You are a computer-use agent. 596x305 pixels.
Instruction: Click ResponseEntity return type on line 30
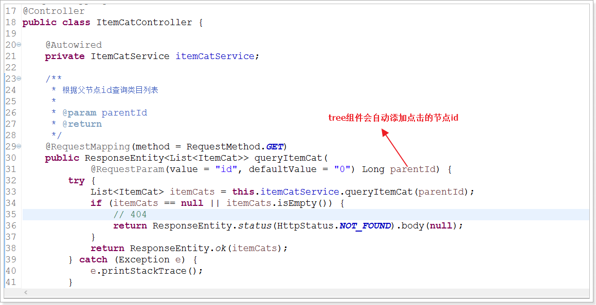pyautogui.click(x=124, y=158)
